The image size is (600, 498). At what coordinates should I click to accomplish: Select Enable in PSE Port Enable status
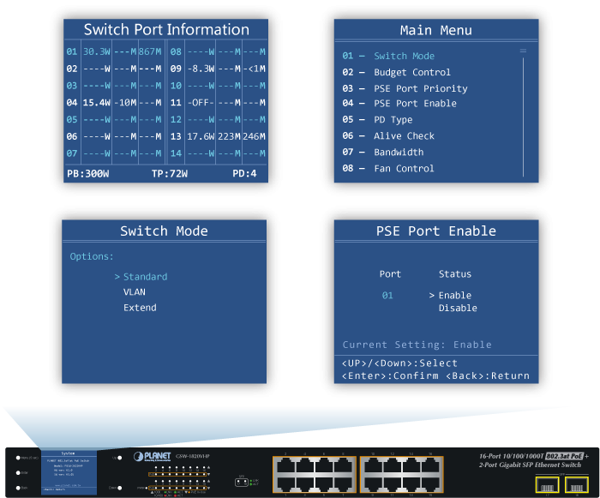[x=454, y=296]
